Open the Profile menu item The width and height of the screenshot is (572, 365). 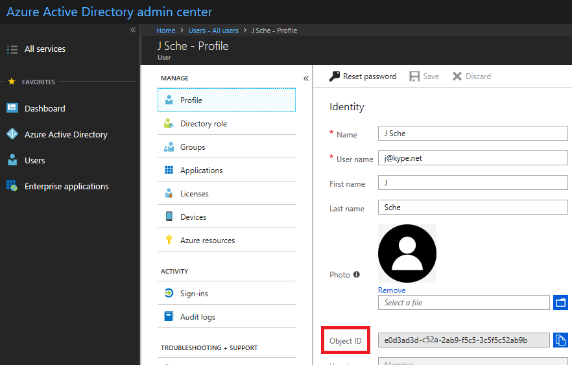click(226, 100)
